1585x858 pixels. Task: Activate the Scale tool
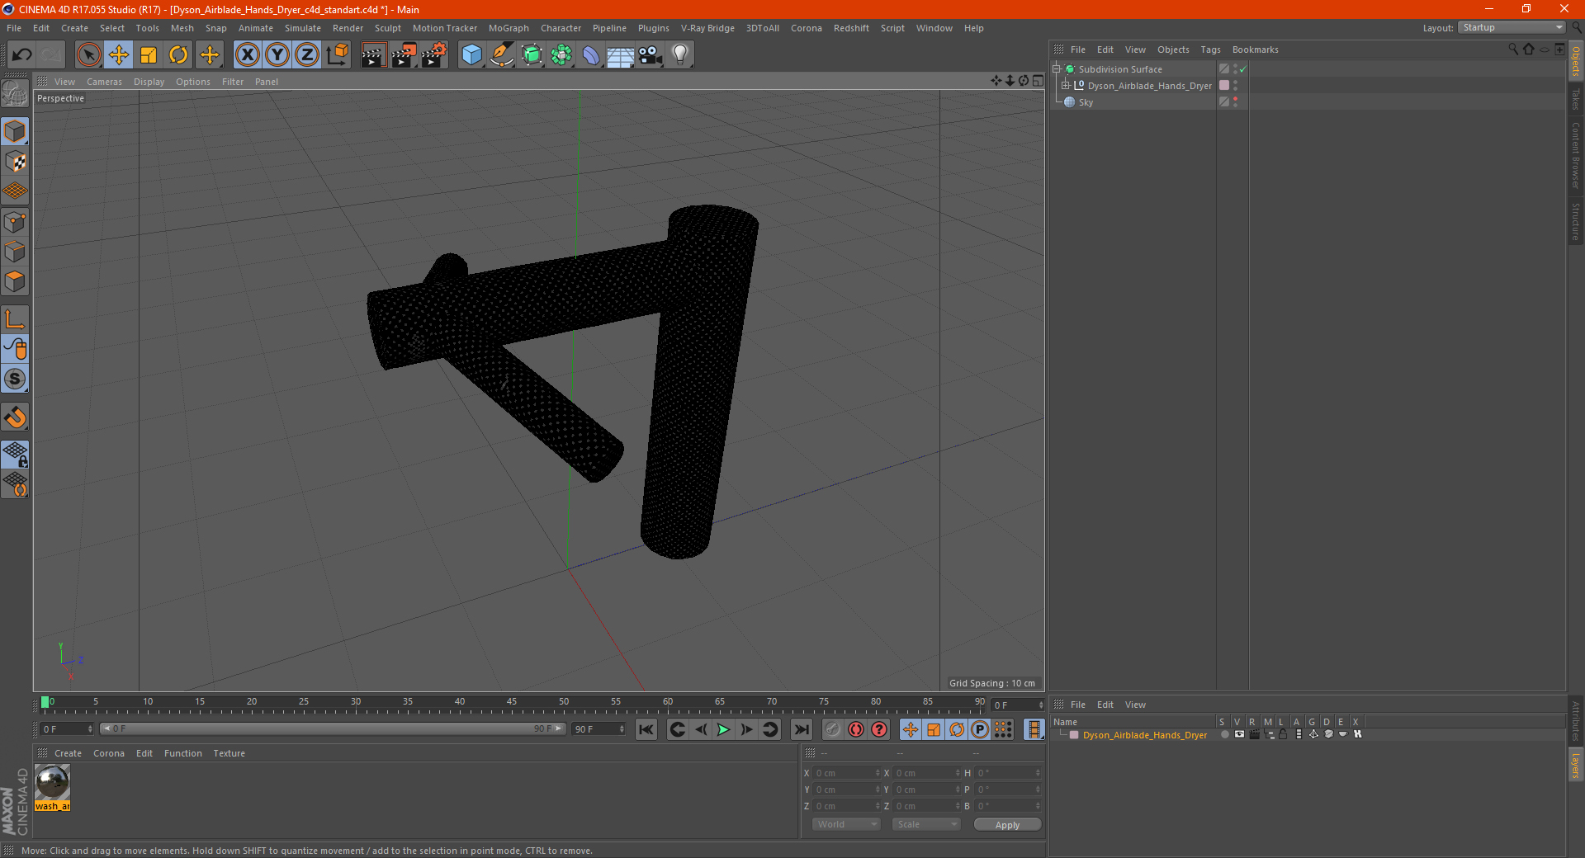point(149,55)
